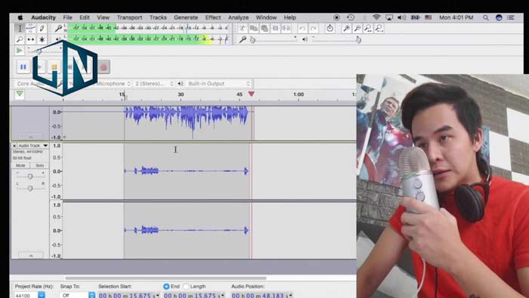Select the Time Shift tool

[x=31, y=39]
